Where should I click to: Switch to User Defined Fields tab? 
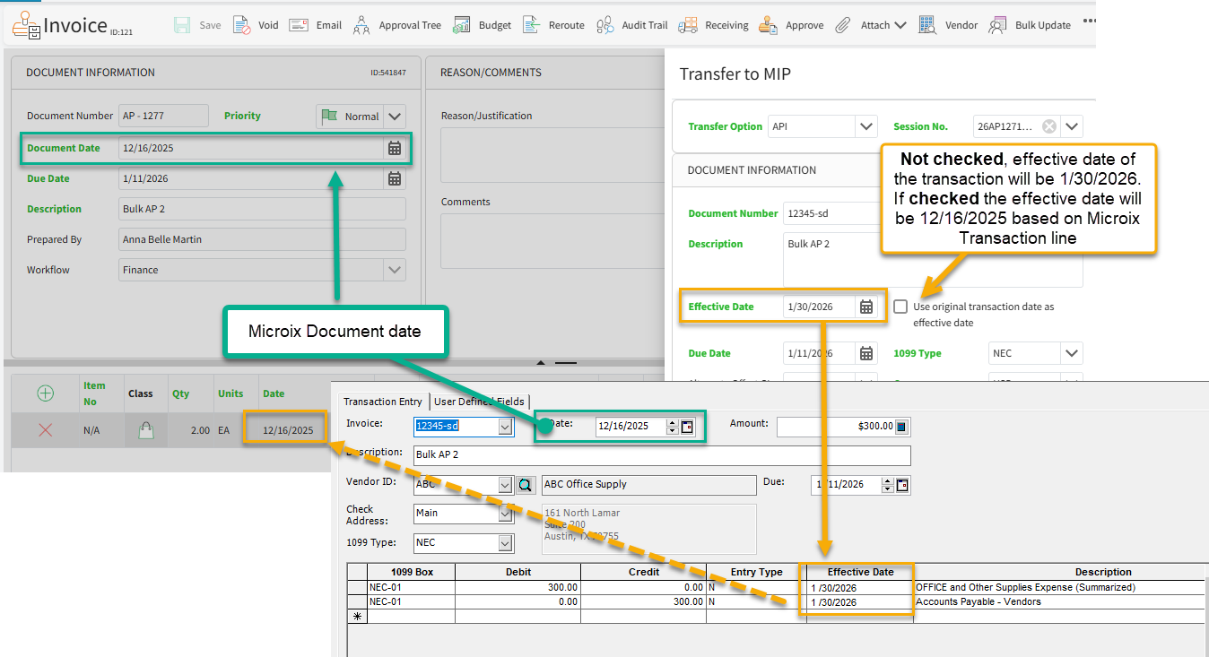pos(480,402)
